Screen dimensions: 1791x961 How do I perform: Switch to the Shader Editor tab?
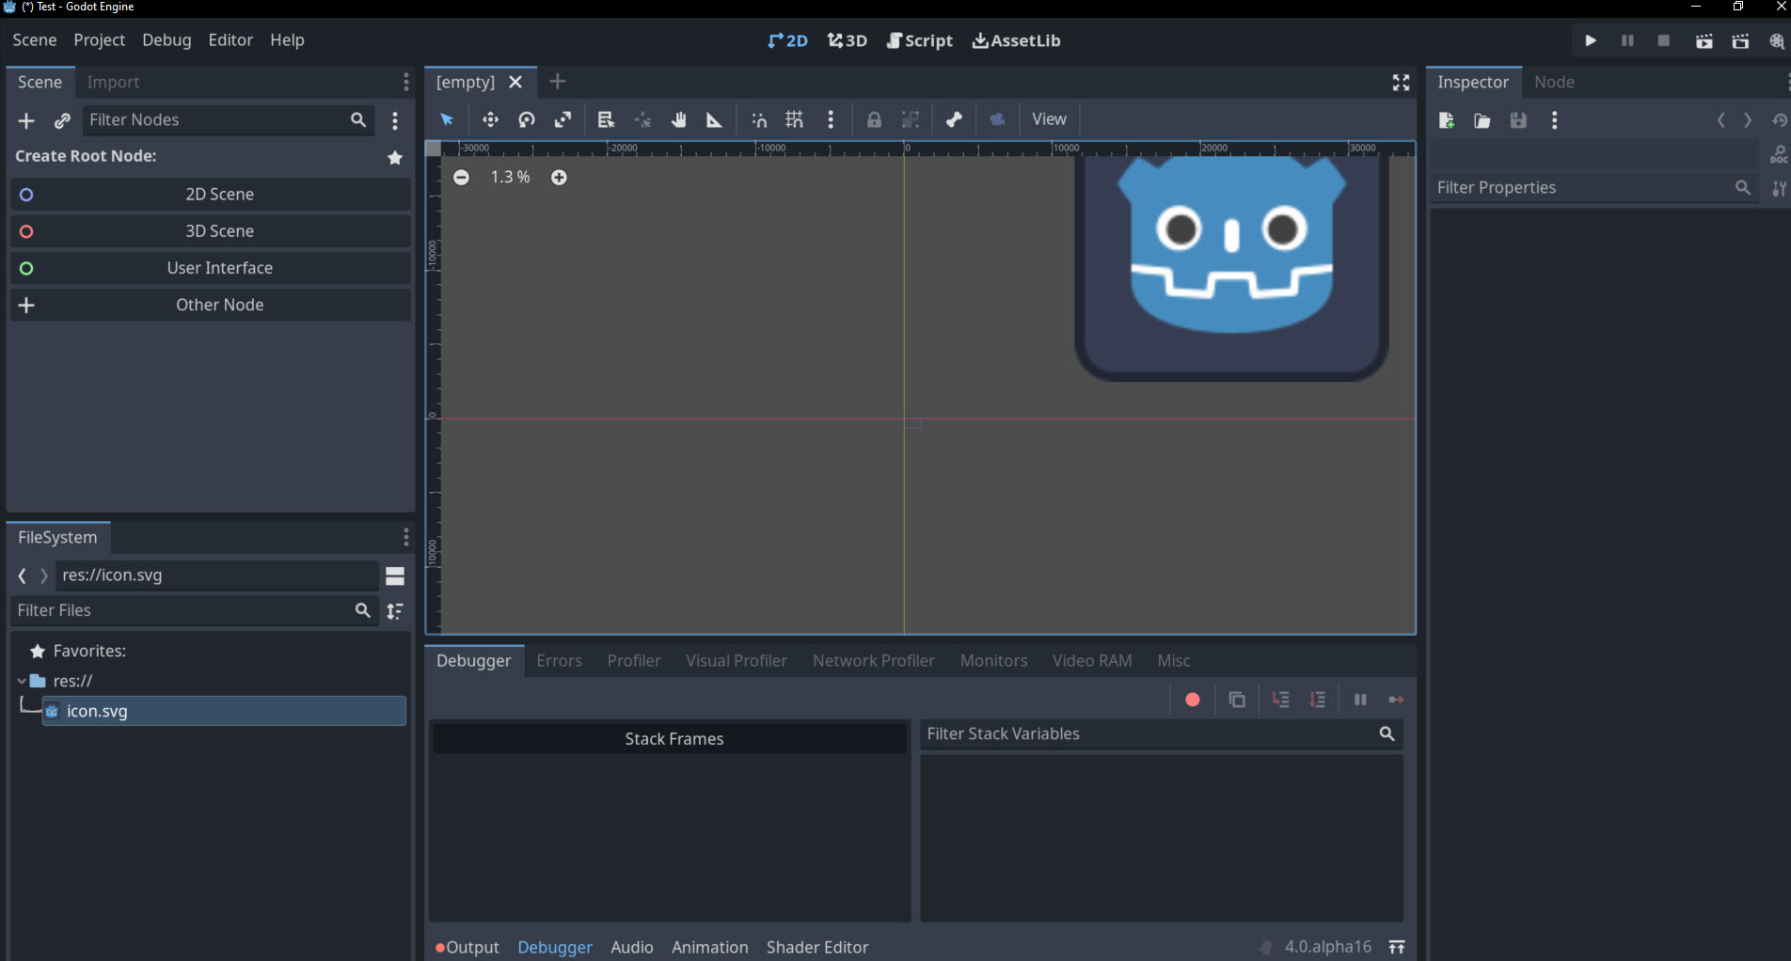[x=816, y=947]
